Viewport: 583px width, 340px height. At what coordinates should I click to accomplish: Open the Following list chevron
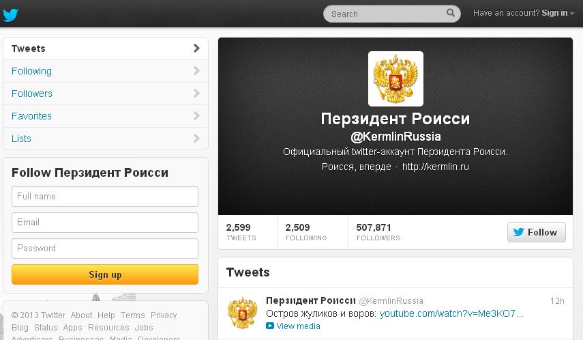(x=196, y=71)
